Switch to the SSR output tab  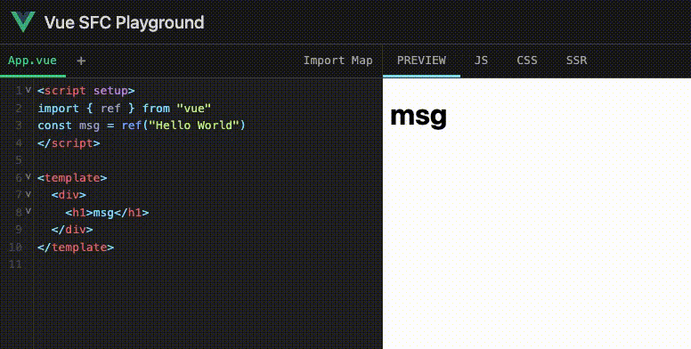(576, 61)
